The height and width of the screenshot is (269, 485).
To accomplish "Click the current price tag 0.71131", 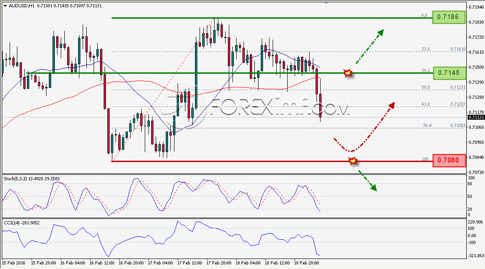I will click(x=476, y=117).
